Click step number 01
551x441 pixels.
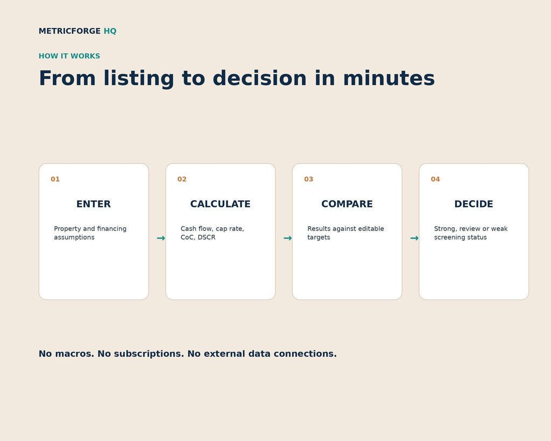pyautogui.click(x=55, y=179)
